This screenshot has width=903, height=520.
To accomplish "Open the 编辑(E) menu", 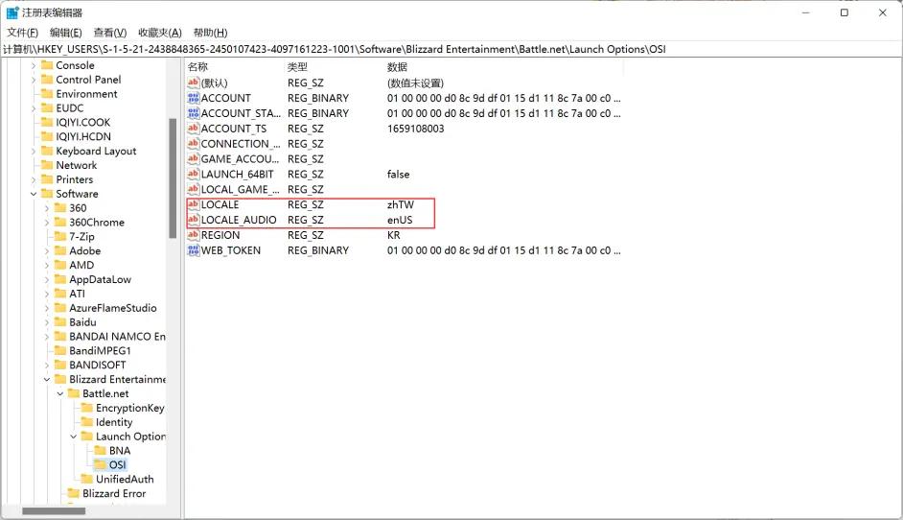I will click(65, 33).
